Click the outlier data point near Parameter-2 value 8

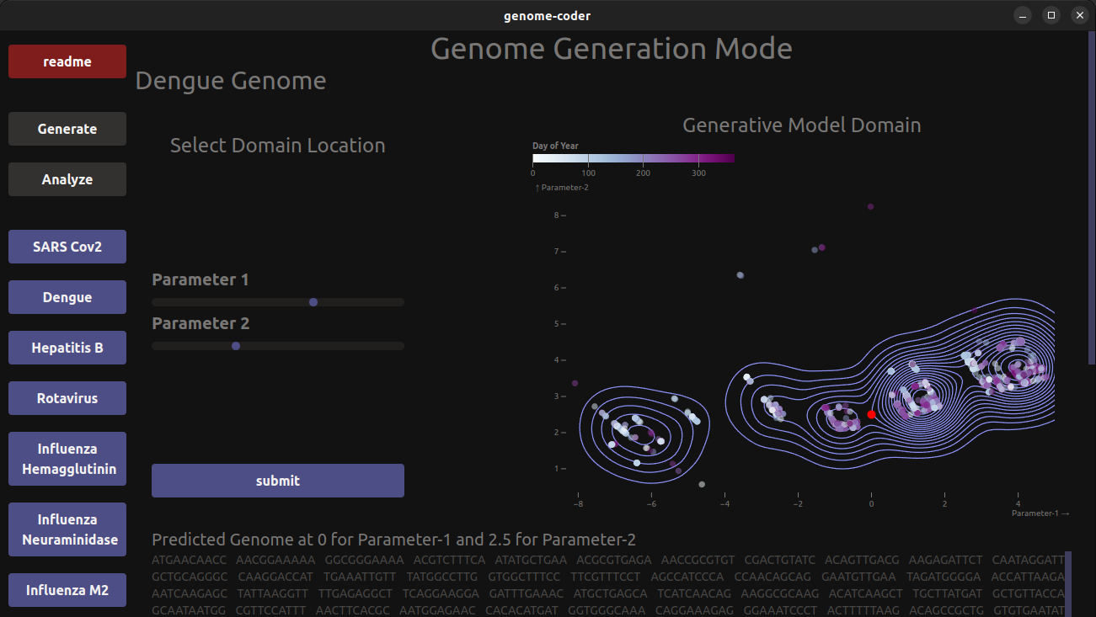point(870,206)
